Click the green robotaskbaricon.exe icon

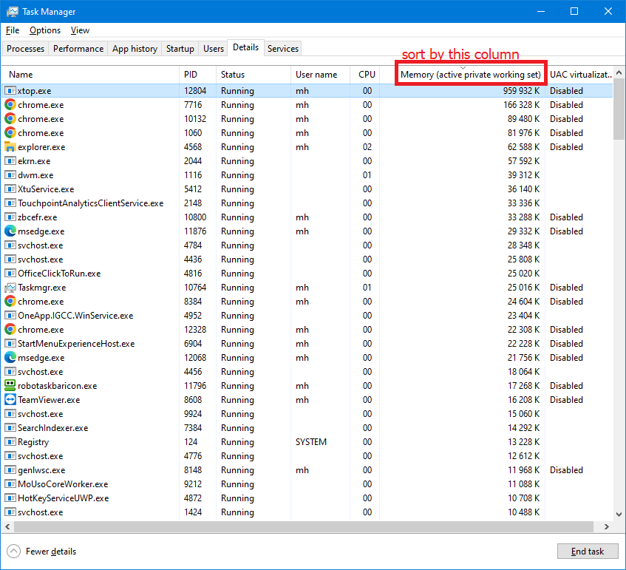[10, 386]
